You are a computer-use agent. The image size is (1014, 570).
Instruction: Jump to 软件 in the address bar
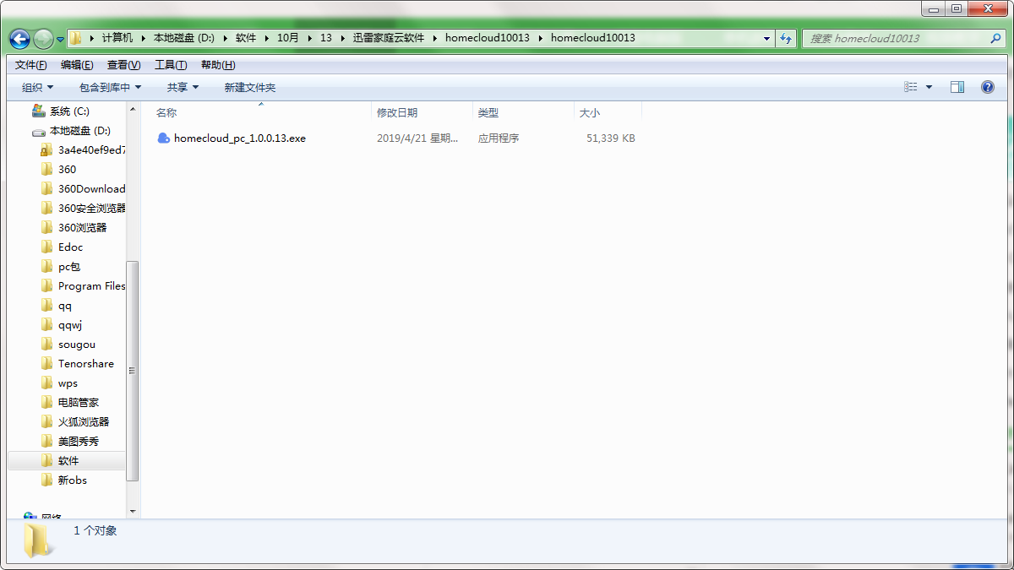coord(246,38)
